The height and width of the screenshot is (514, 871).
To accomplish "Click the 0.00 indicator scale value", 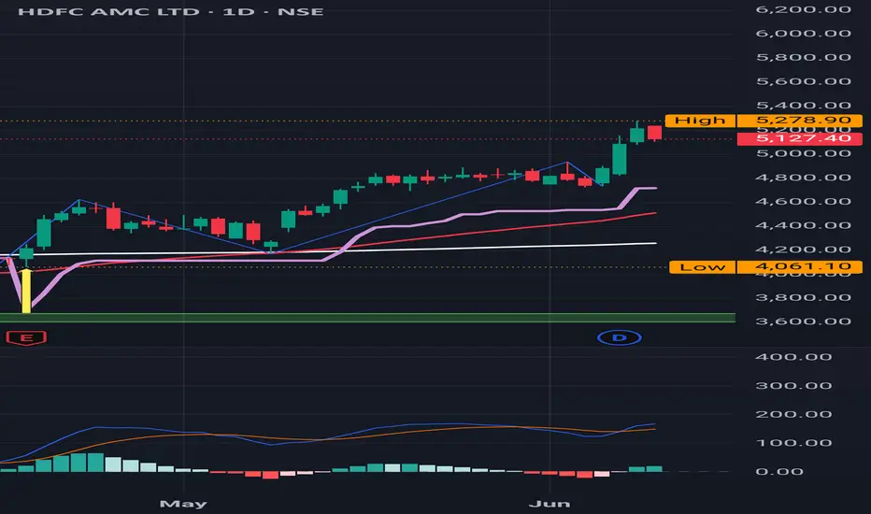I will (779, 471).
